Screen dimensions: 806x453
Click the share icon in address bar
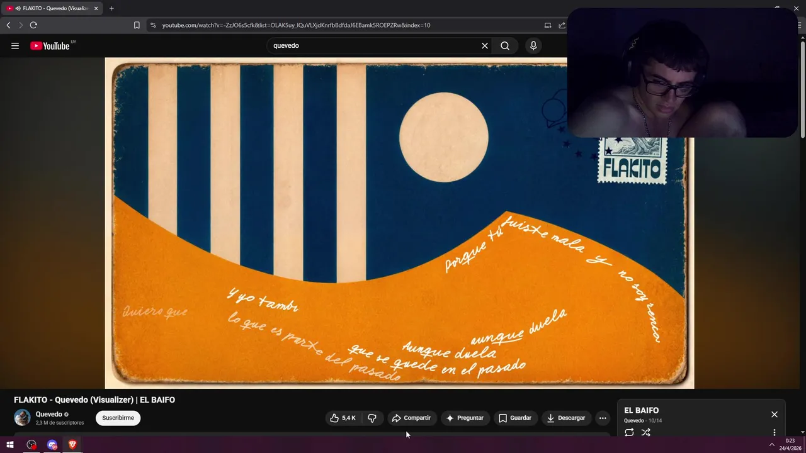[562, 25]
